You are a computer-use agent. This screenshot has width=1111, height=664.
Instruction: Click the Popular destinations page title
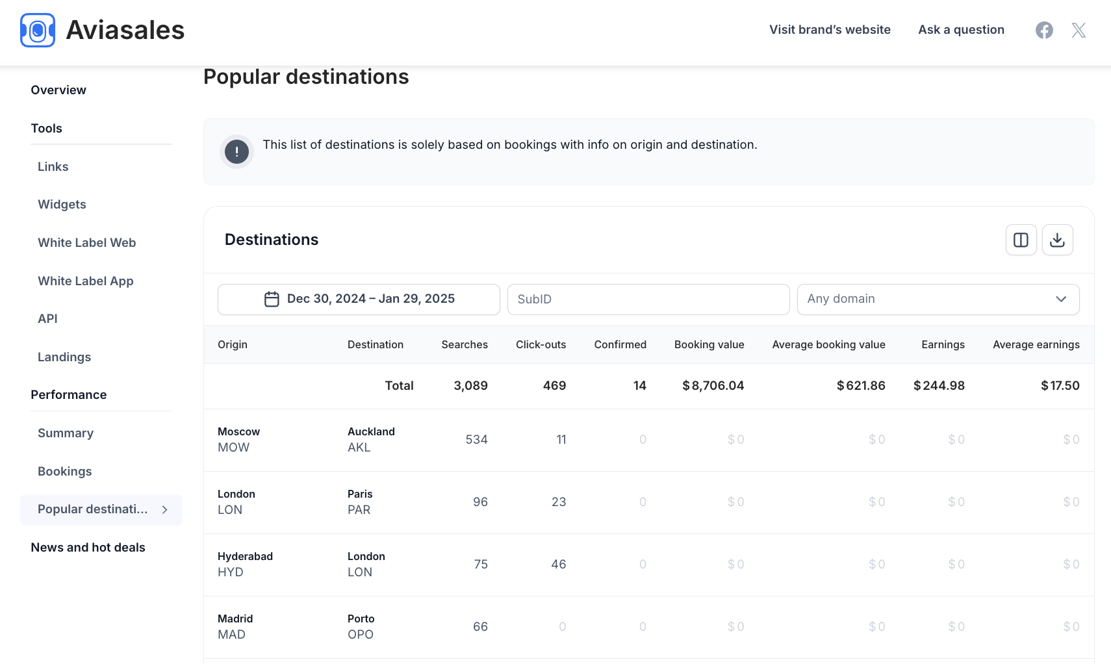click(306, 77)
